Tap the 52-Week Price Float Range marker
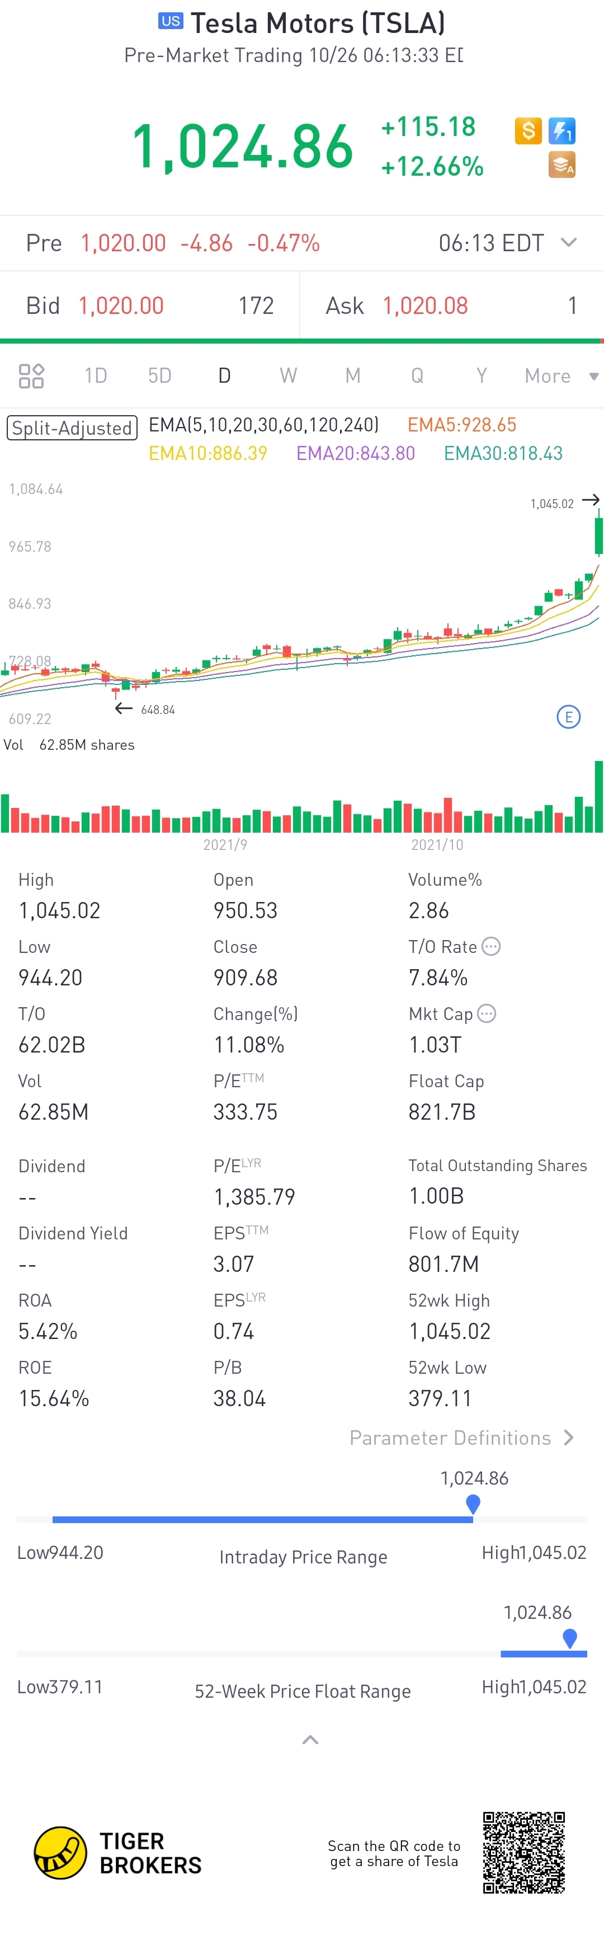Screen dimensions: 604x1940 [x=570, y=1639]
